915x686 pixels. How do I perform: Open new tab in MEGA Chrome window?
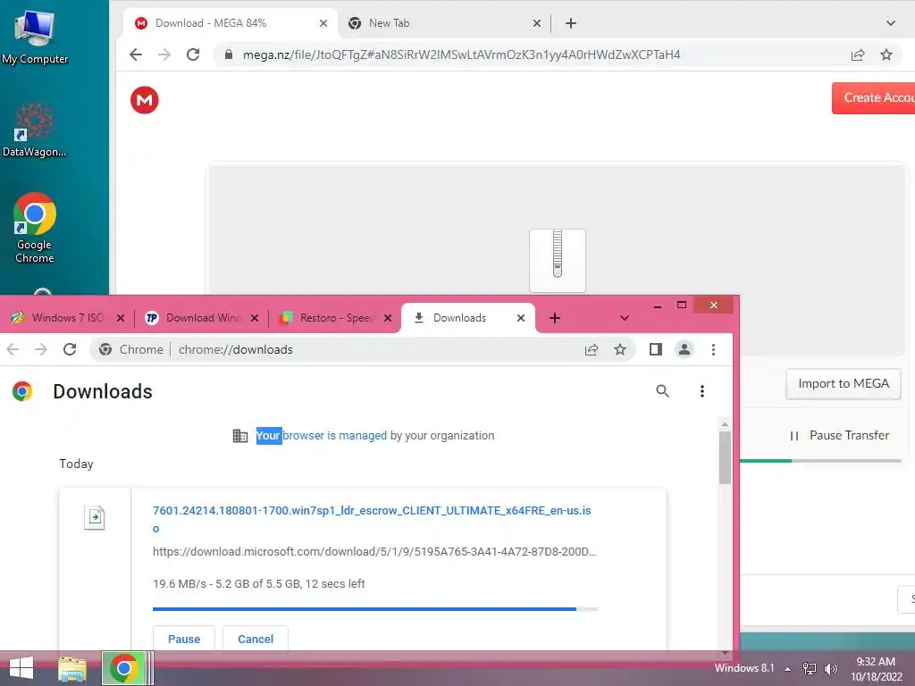pyautogui.click(x=571, y=23)
